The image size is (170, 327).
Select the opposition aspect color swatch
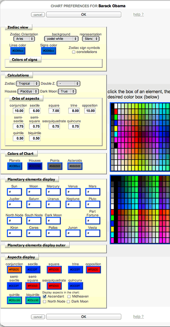tap(93, 269)
